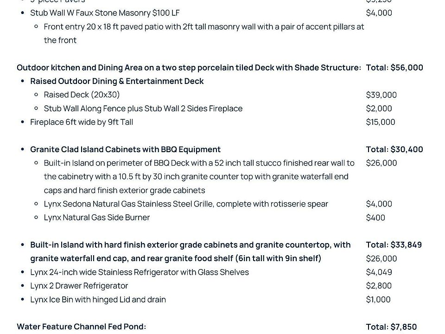Click the 'Raised Outdoor Dining & Entertainment Deck' heading
The image size is (445, 334).
tap(117, 81)
